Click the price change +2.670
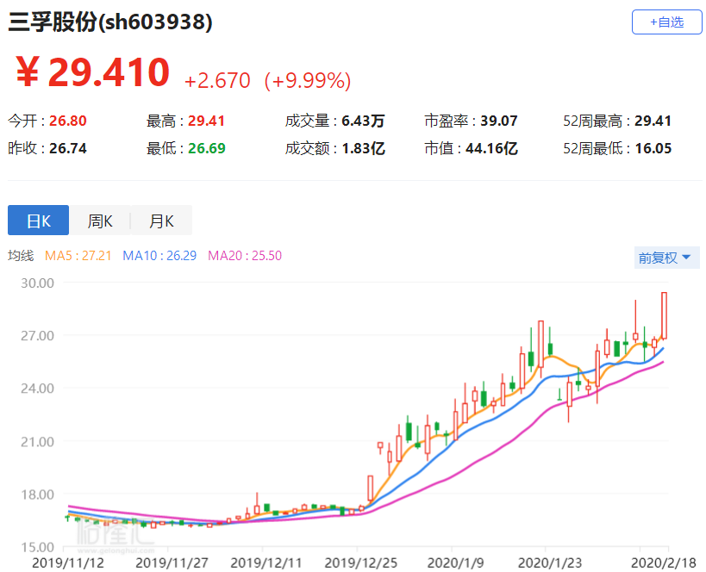706x572 pixels. [x=217, y=81]
